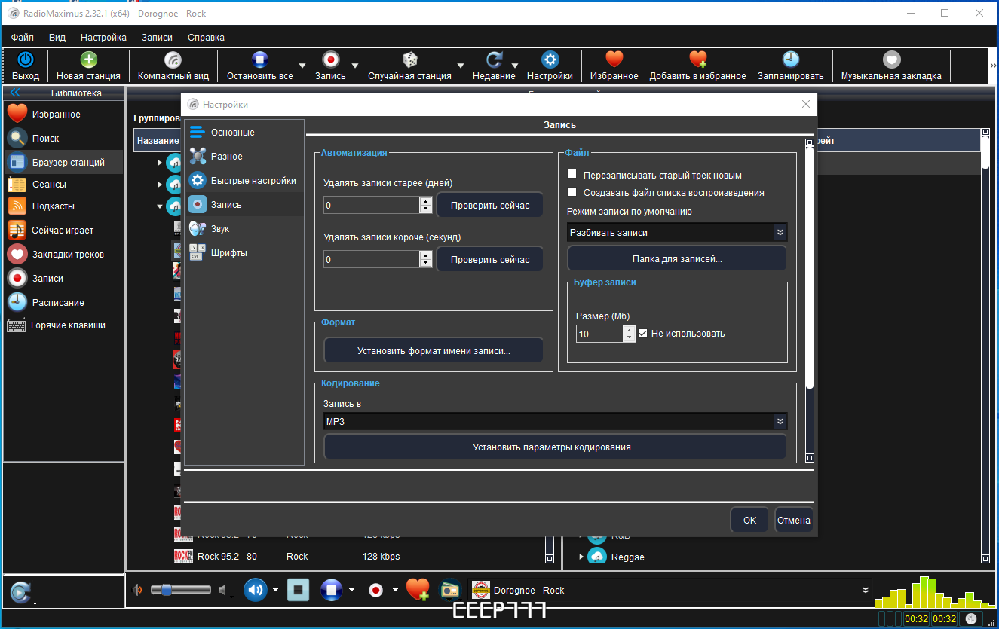Open Записи in the library sidebar
Screen dimensions: 999x629
click(x=63, y=279)
